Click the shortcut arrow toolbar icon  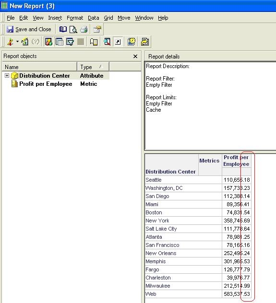pos(118,42)
